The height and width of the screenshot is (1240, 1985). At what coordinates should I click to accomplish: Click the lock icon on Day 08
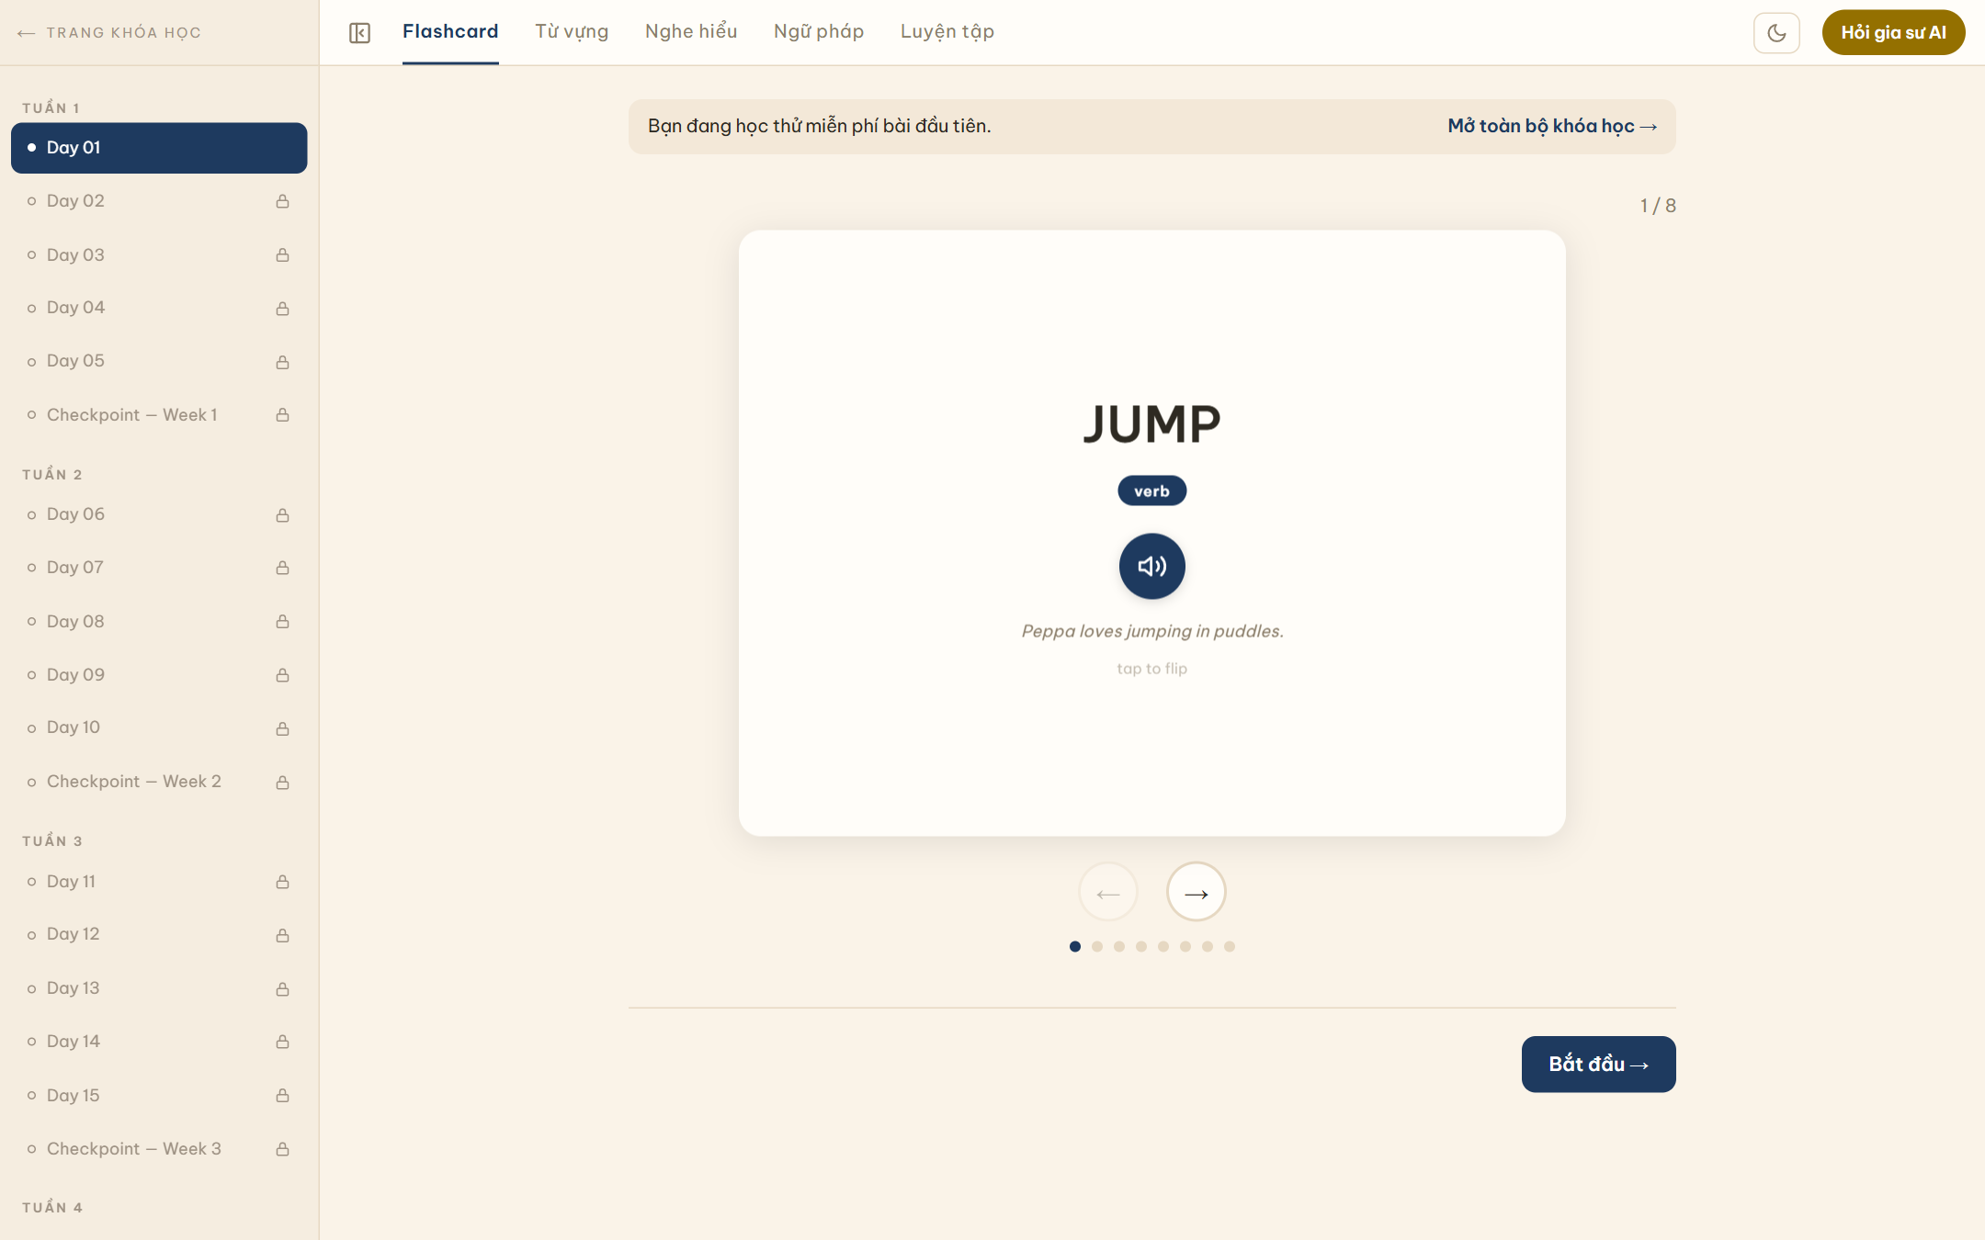282,622
